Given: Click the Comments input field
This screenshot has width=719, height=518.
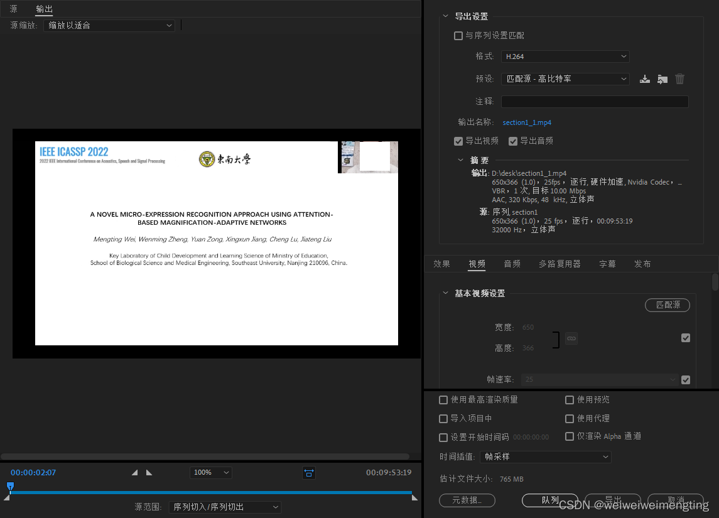Looking at the screenshot, I should point(594,101).
